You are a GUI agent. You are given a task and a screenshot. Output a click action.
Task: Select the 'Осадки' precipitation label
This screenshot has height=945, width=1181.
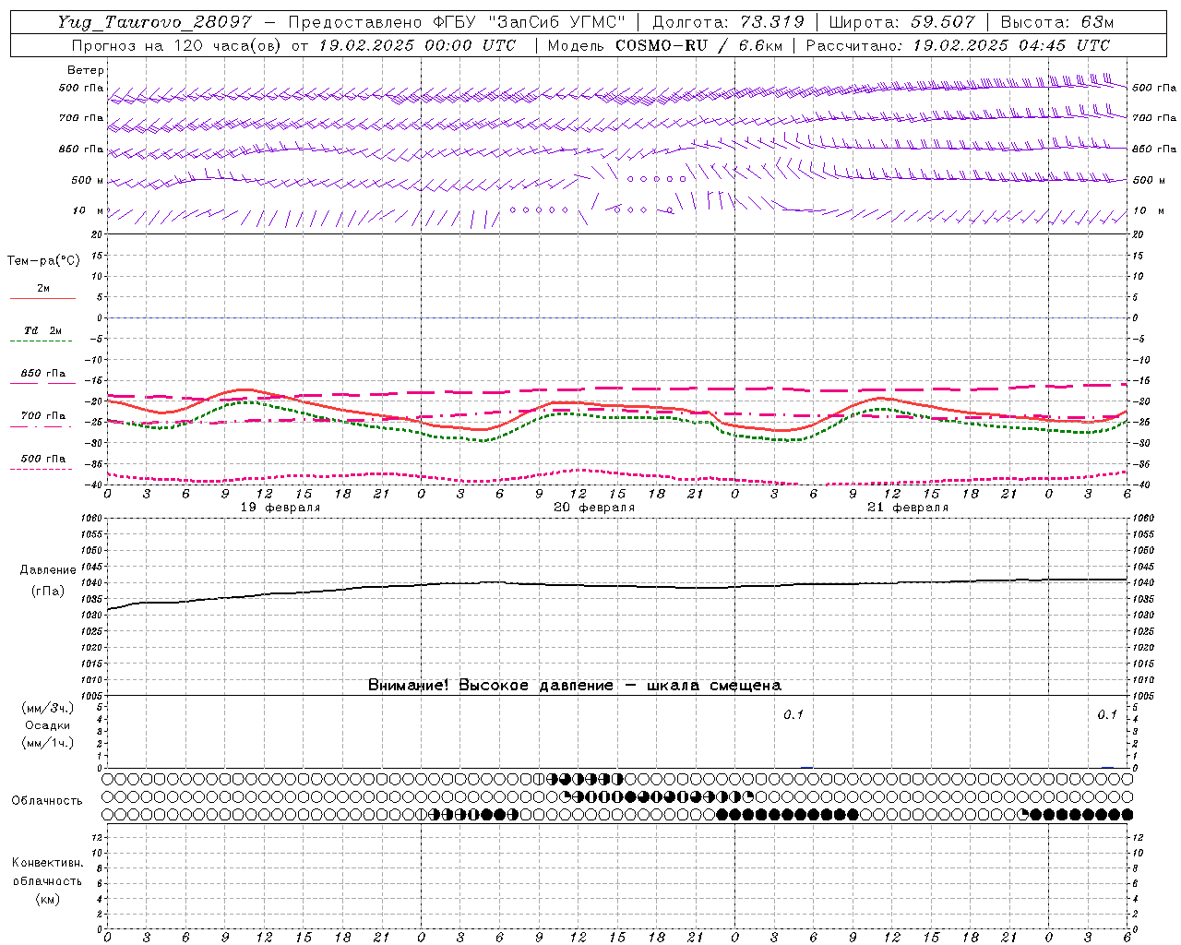pos(47,725)
